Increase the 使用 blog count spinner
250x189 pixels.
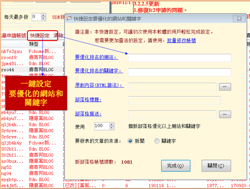pos(112,124)
